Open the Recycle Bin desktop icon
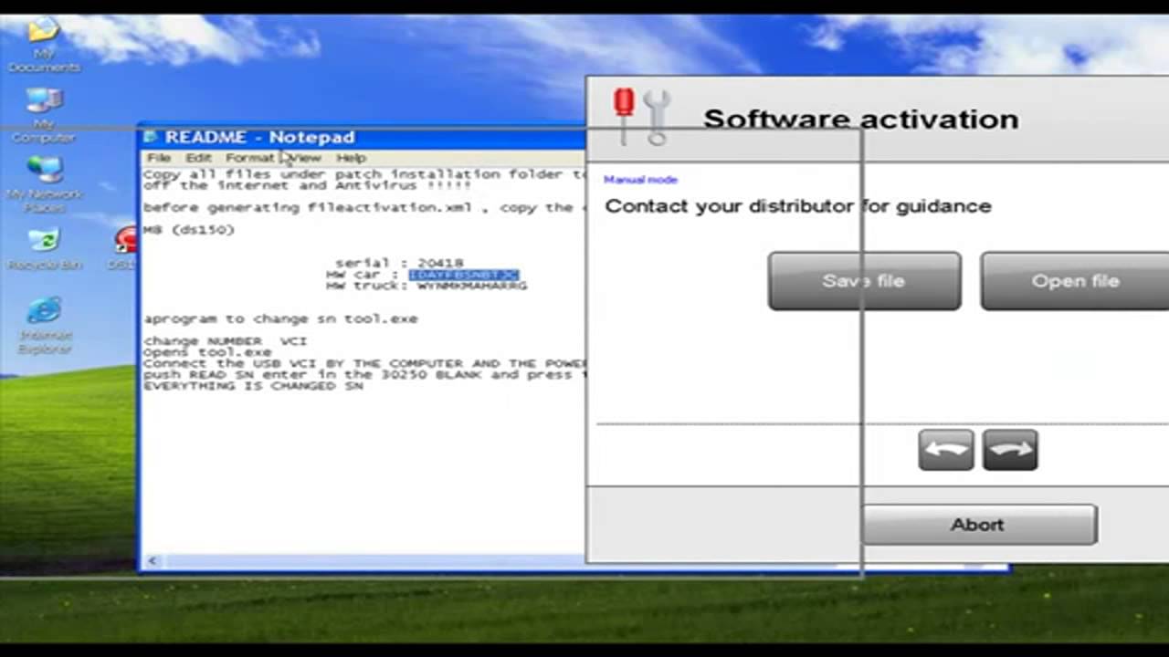1169x657 pixels. pos(43,248)
